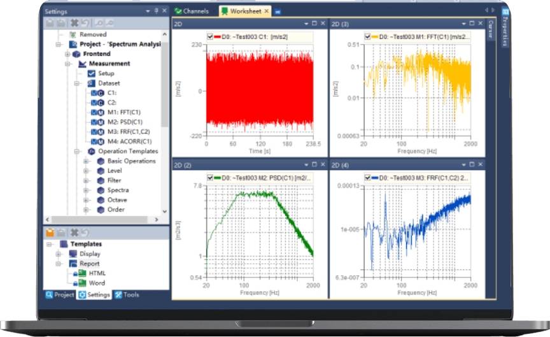
Task: Expand the Basic Operations node
Action: pos(86,161)
